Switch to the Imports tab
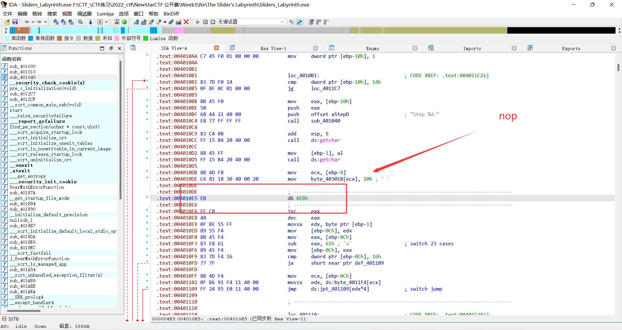 [x=472, y=48]
